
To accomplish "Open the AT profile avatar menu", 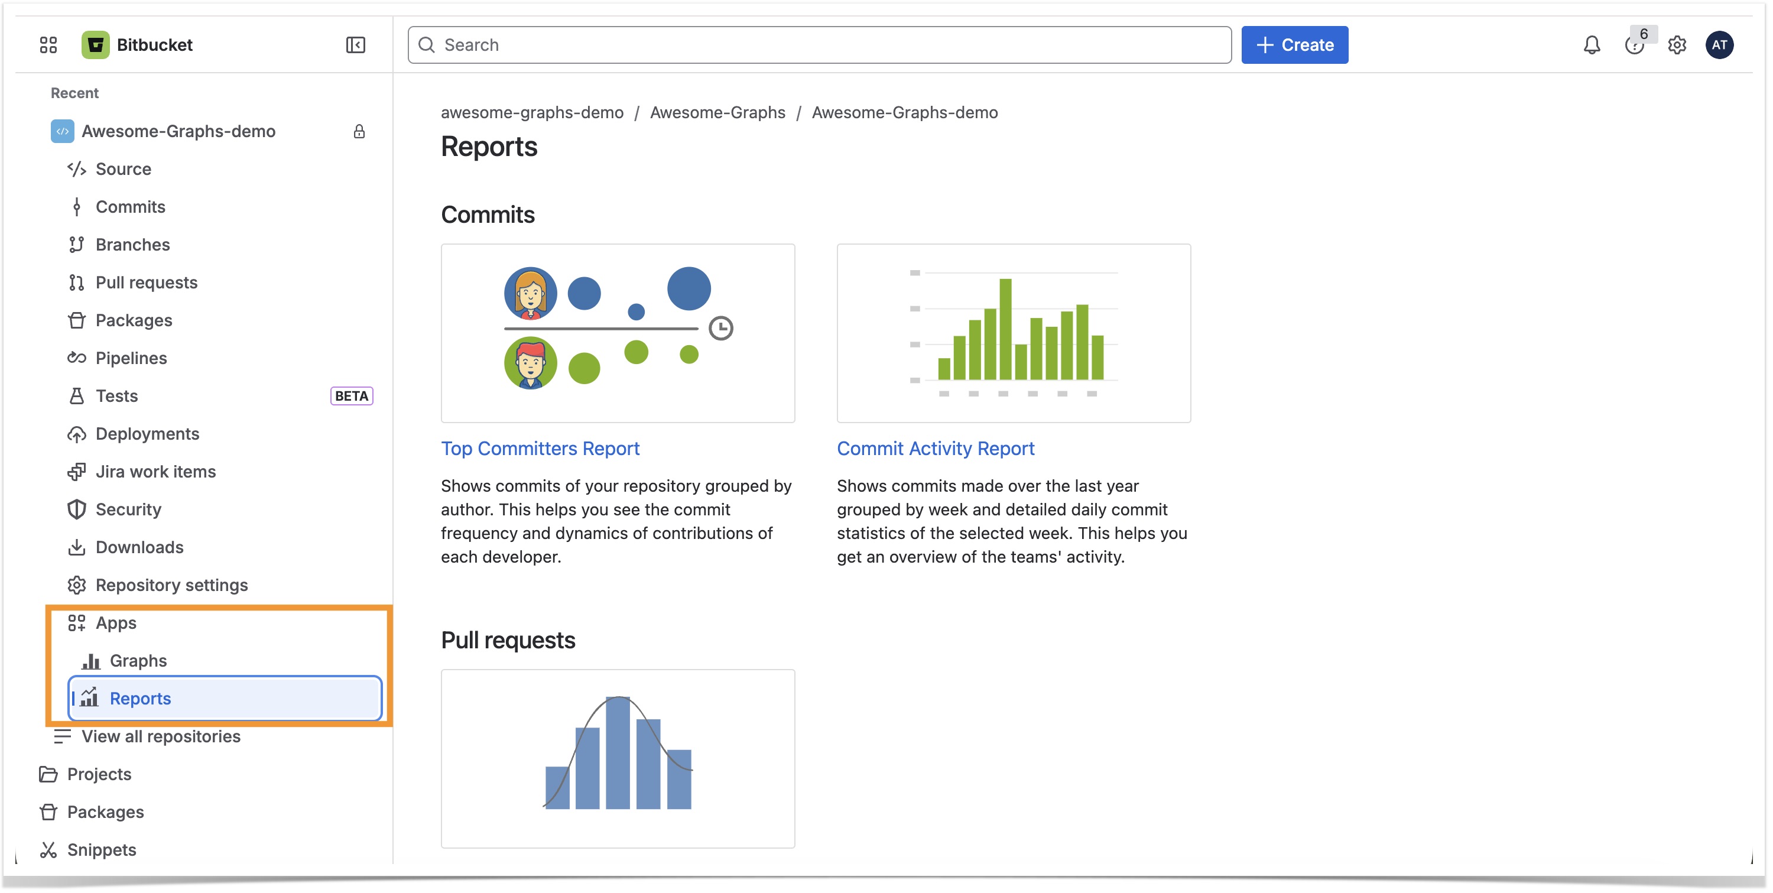I will click(1719, 45).
